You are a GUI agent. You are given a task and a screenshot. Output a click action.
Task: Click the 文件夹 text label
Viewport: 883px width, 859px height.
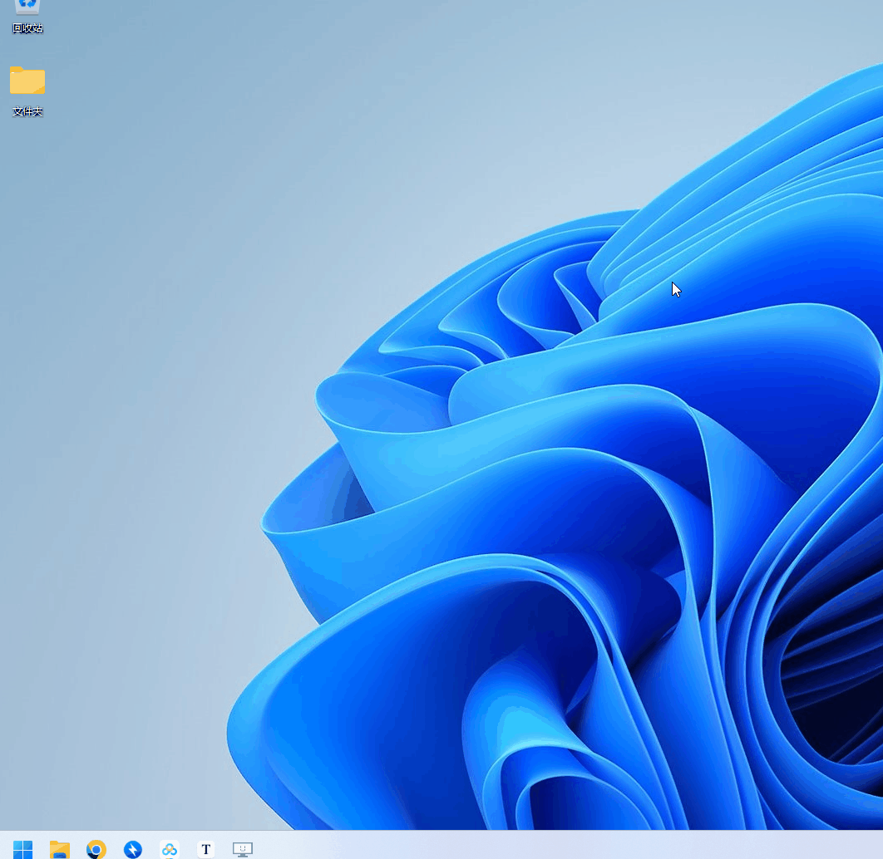point(27,111)
